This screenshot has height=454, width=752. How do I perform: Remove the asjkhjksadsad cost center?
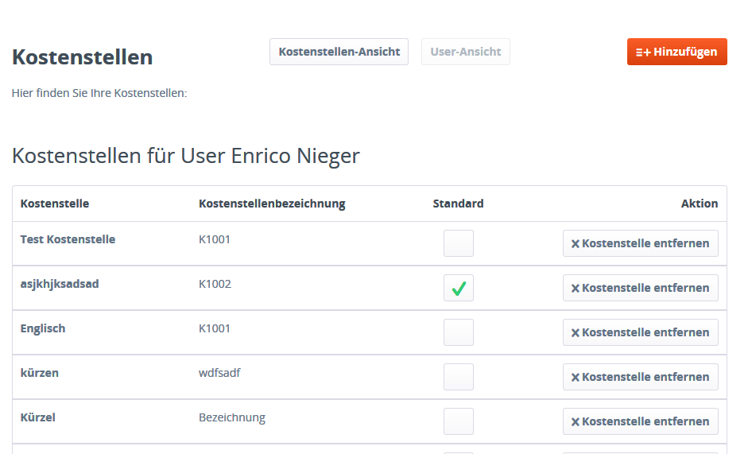[640, 288]
